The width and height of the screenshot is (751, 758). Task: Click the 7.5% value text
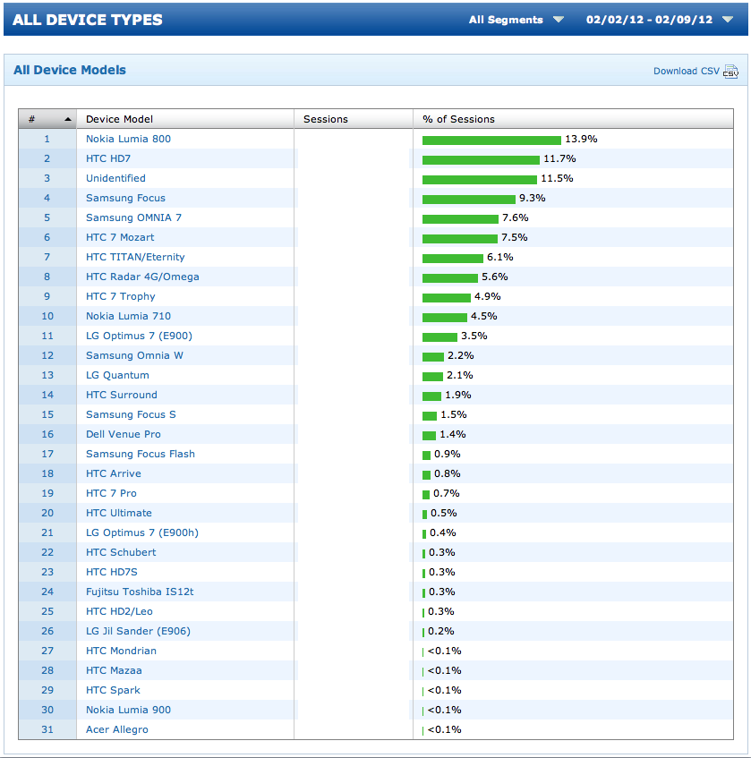(x=514, y=237)
